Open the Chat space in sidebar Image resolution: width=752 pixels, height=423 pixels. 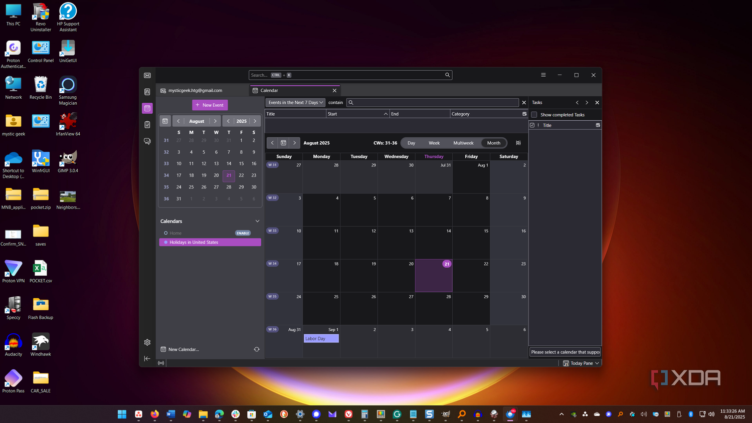[x=147, y=141]
